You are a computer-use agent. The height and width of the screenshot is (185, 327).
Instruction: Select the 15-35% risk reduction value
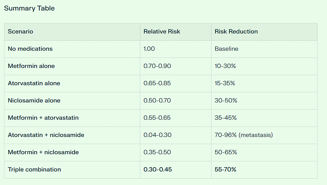[x=225, y=83]
